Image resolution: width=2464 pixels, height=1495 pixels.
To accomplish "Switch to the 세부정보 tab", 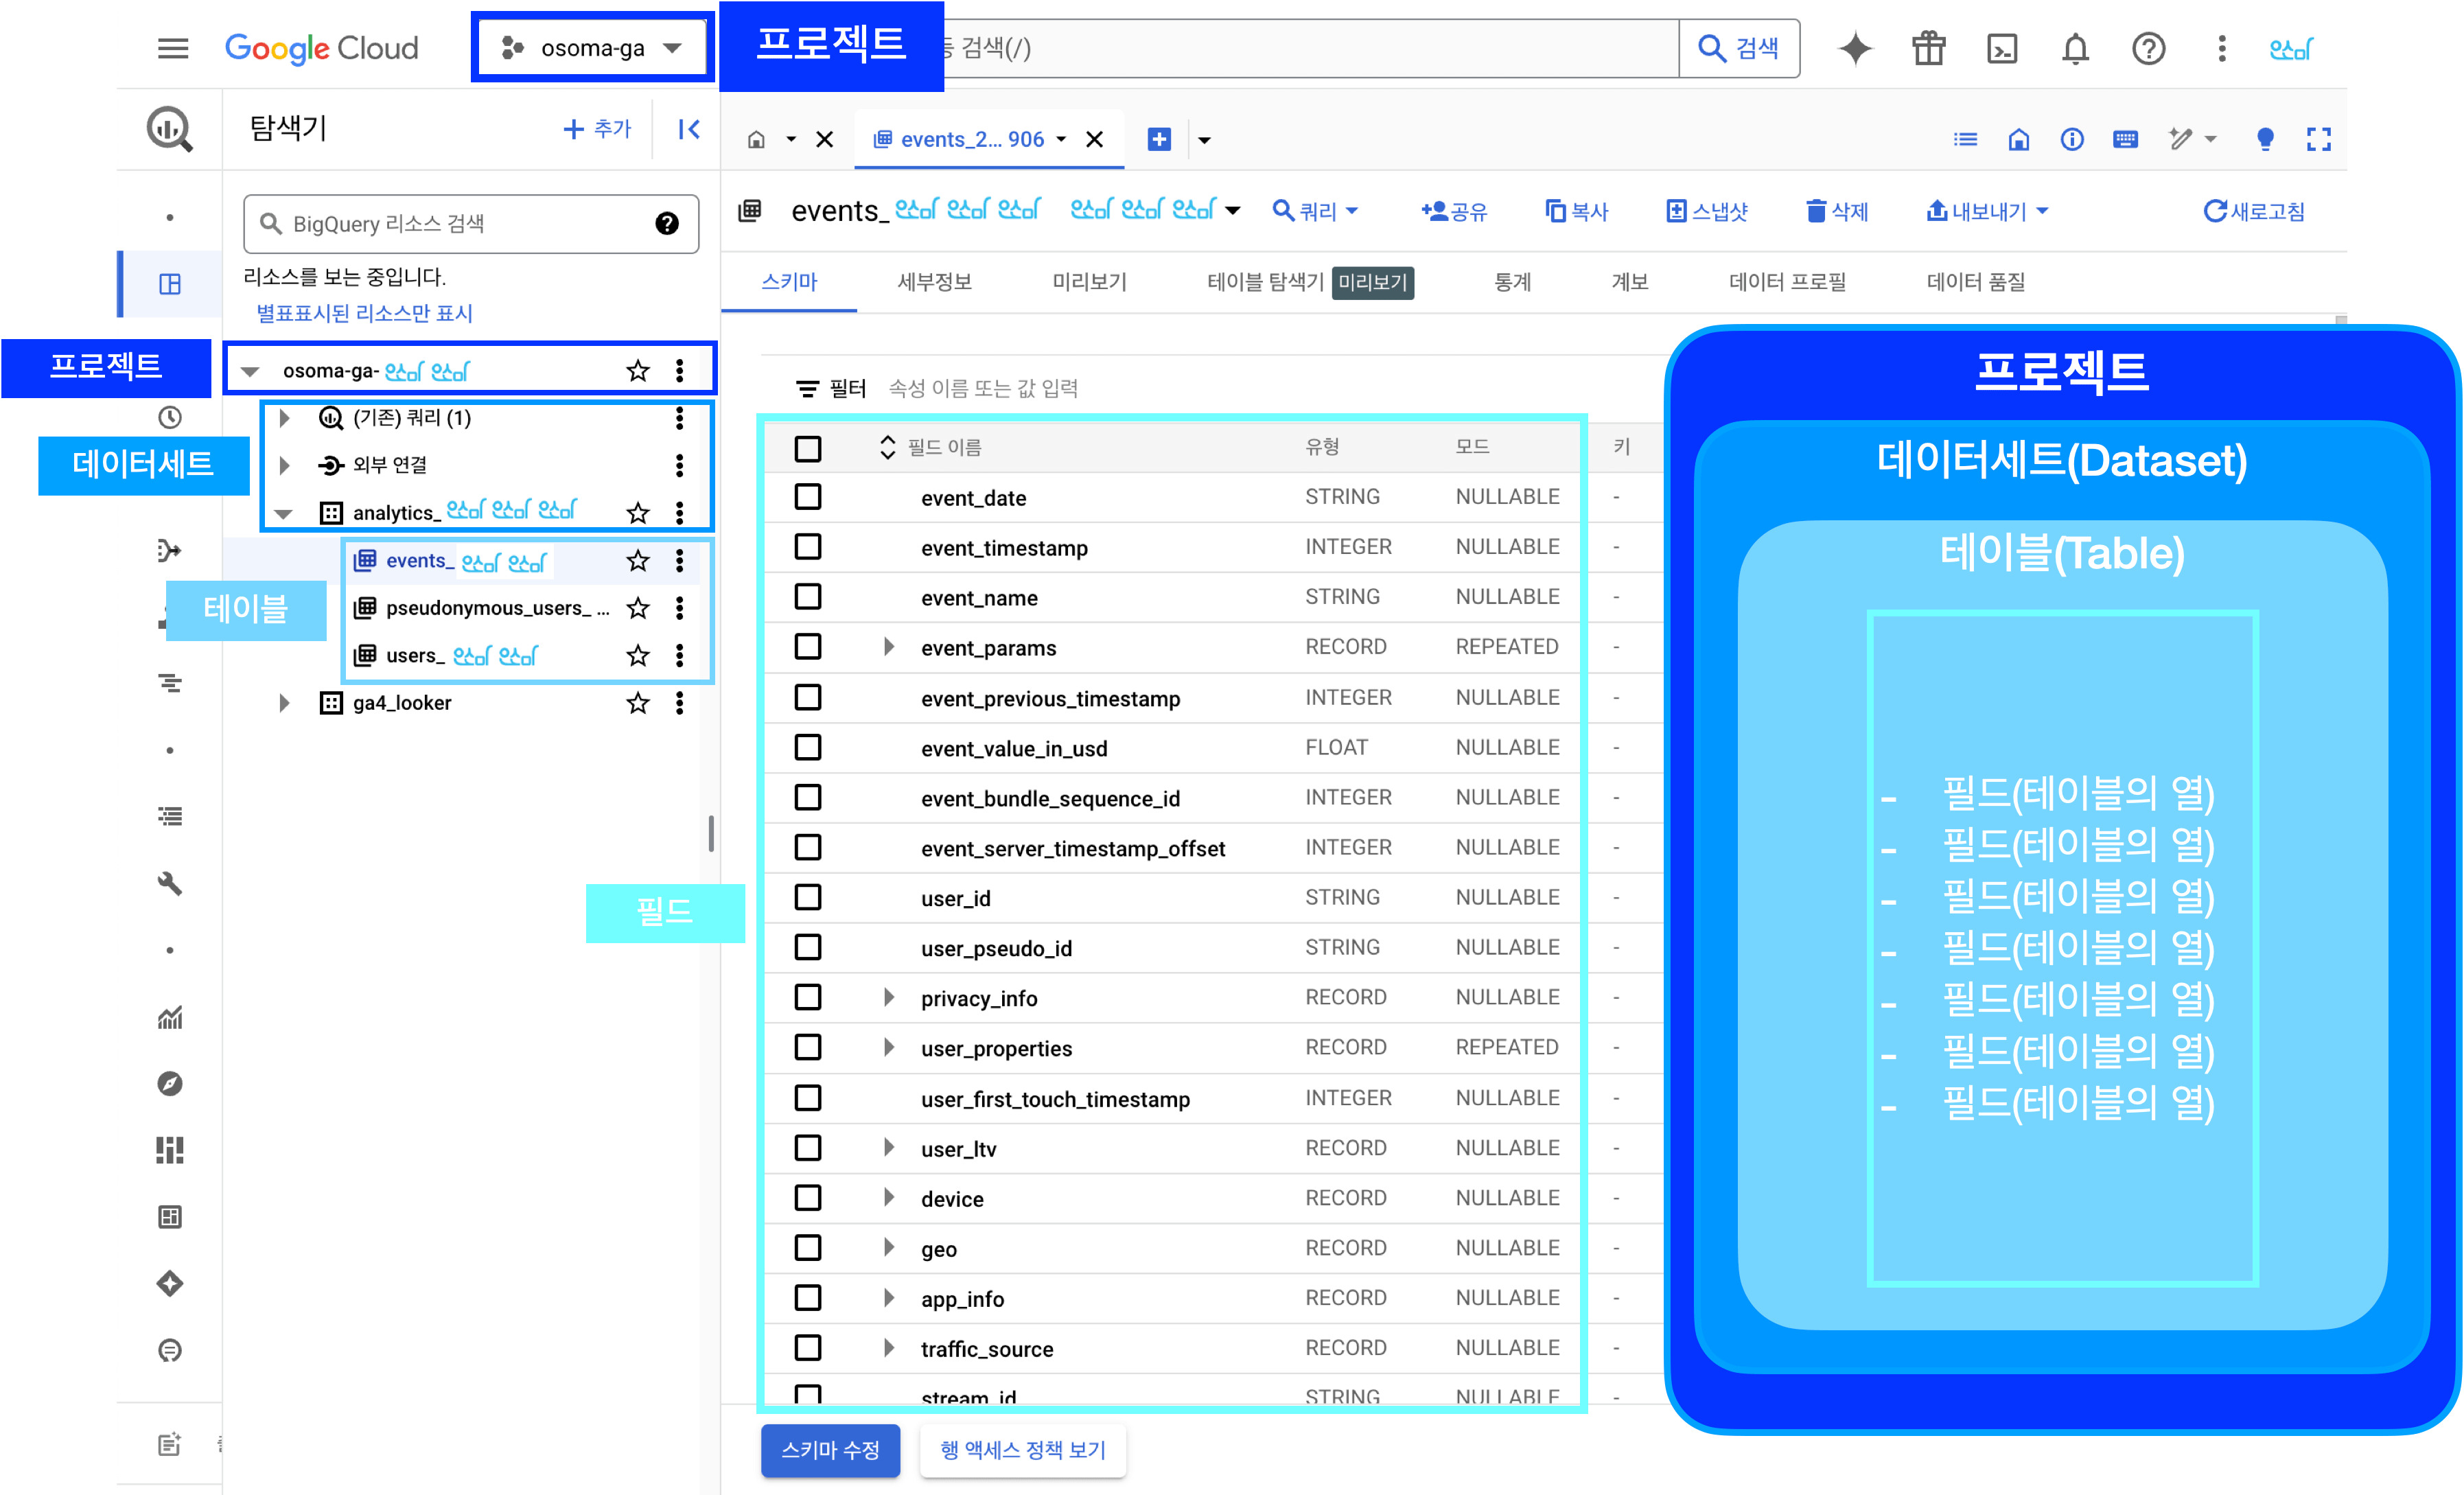I will coord(934,282).
